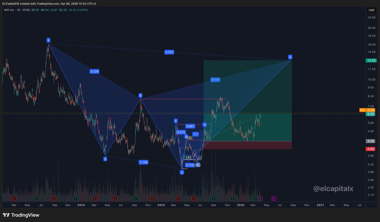This screenshot has width=380, height=222.
Task: Select the 0.887 ratio label
Action: [190, 126]
